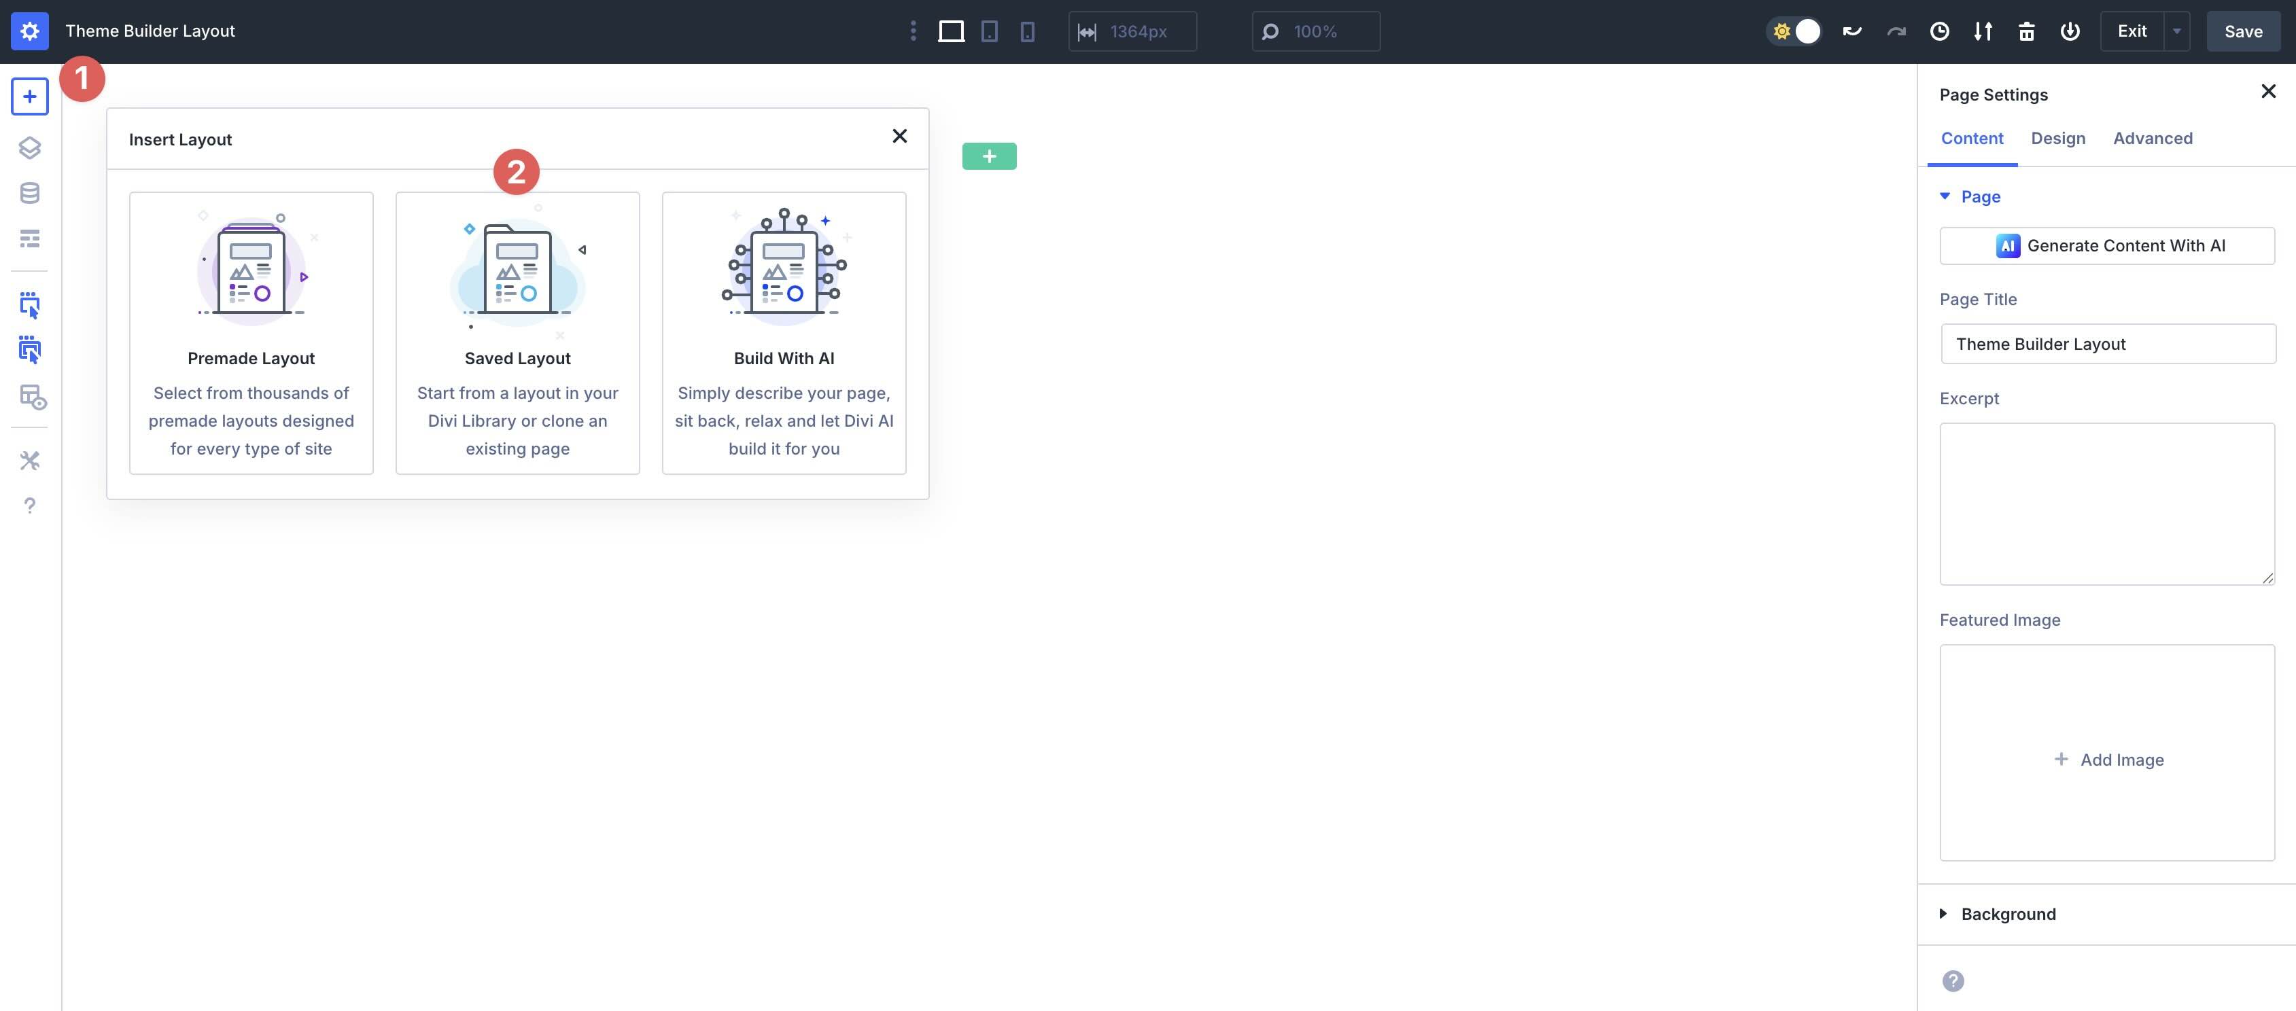This screenshot has width=2296, height=1011.
Task: Open the editing history clock icon
Action: [1941, 31]
